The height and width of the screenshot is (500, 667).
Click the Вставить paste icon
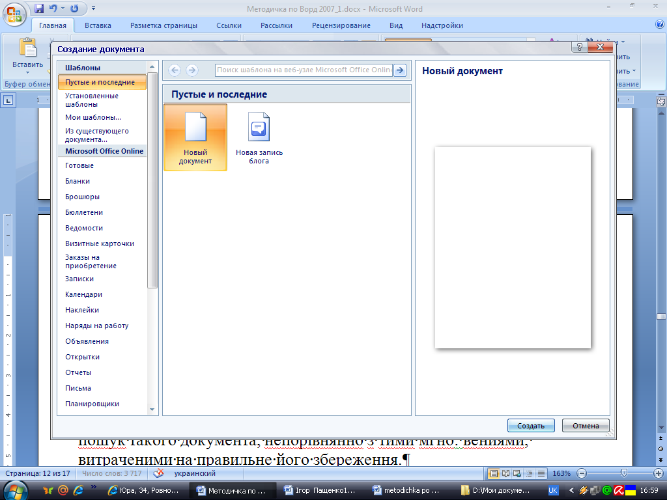click(x=27, y=48)
